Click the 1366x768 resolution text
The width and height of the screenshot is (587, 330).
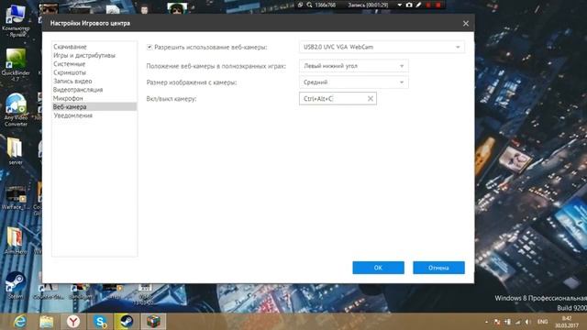326,5
